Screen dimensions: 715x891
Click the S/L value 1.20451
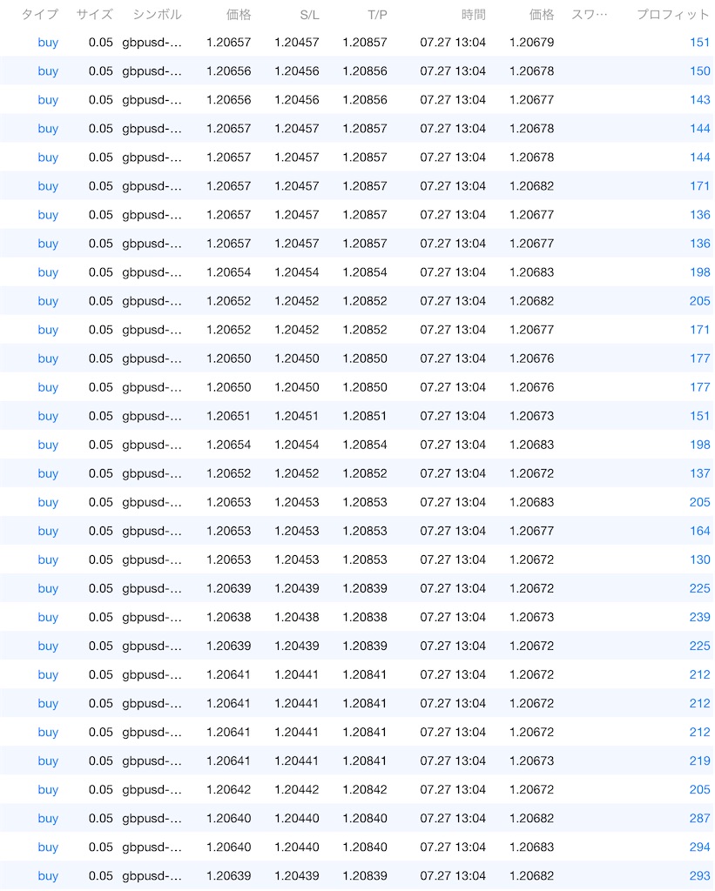click(x=296, y=416)
